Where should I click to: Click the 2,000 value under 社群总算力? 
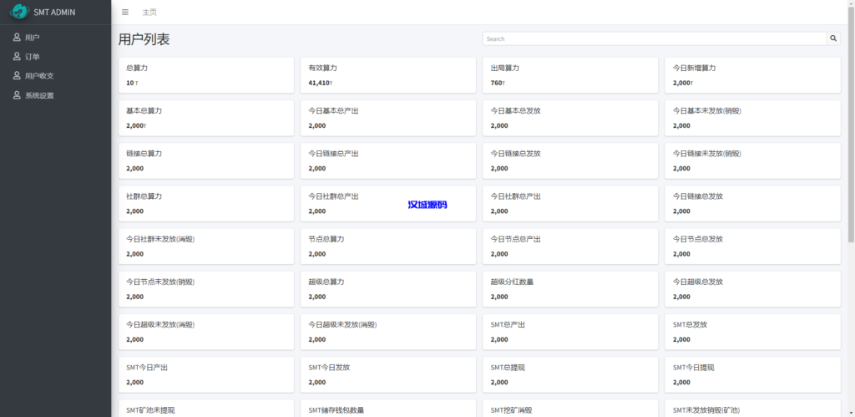pyautogui.click(x=134, y=211)
